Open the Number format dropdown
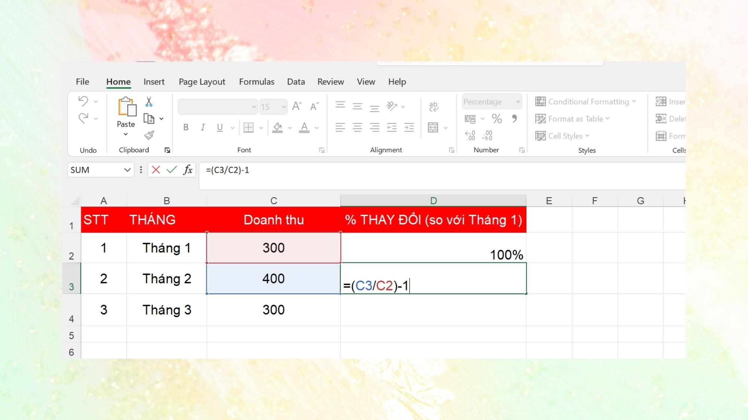This screenshot has width=748, height=420. point(518,102)
